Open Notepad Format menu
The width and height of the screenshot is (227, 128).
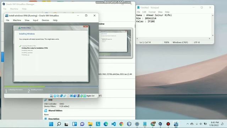point(152,12)
